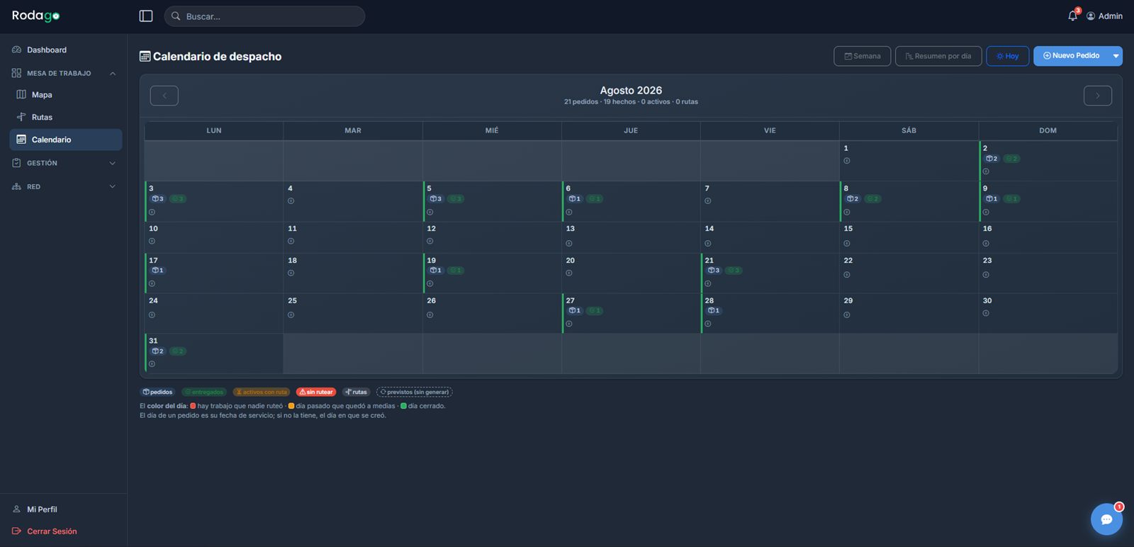This screenshot has width=1134, height=547.
Task: Open the Nuevo Pedido dropdown arrow
Action: coord(1116,56)
